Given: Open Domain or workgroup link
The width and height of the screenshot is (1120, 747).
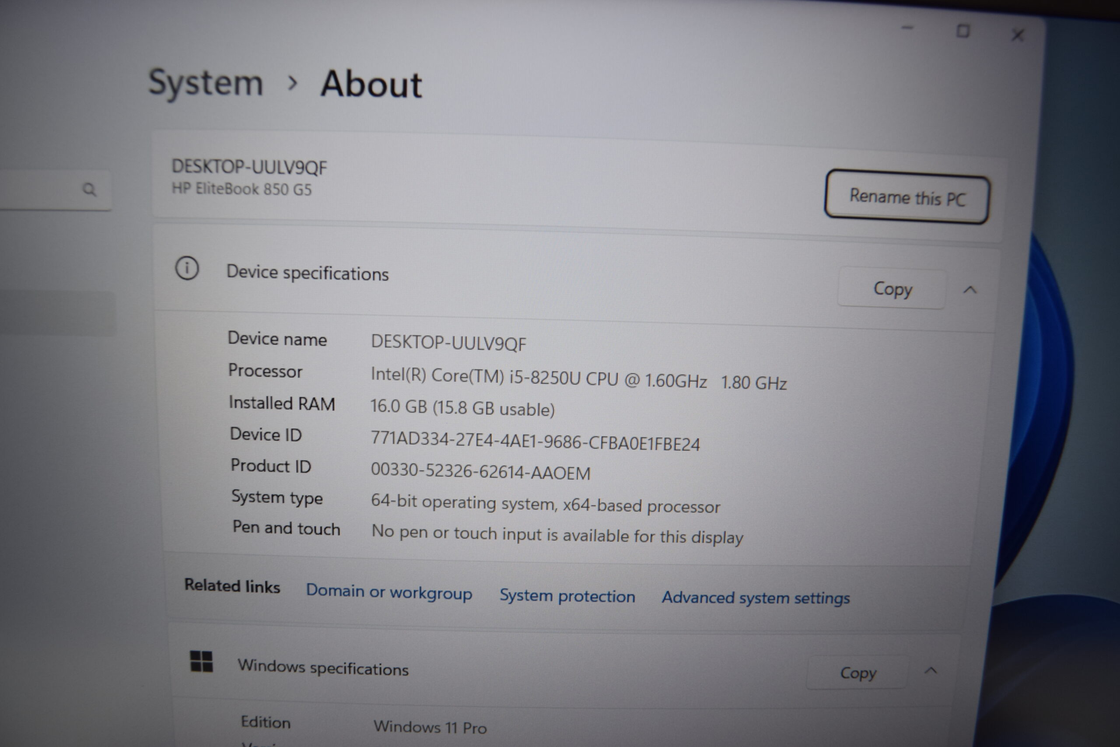Looking at the screenshot, I should 389,592.
